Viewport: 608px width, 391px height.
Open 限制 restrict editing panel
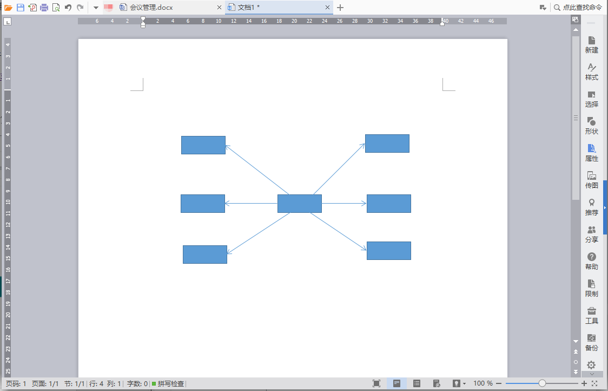(591, 289)
